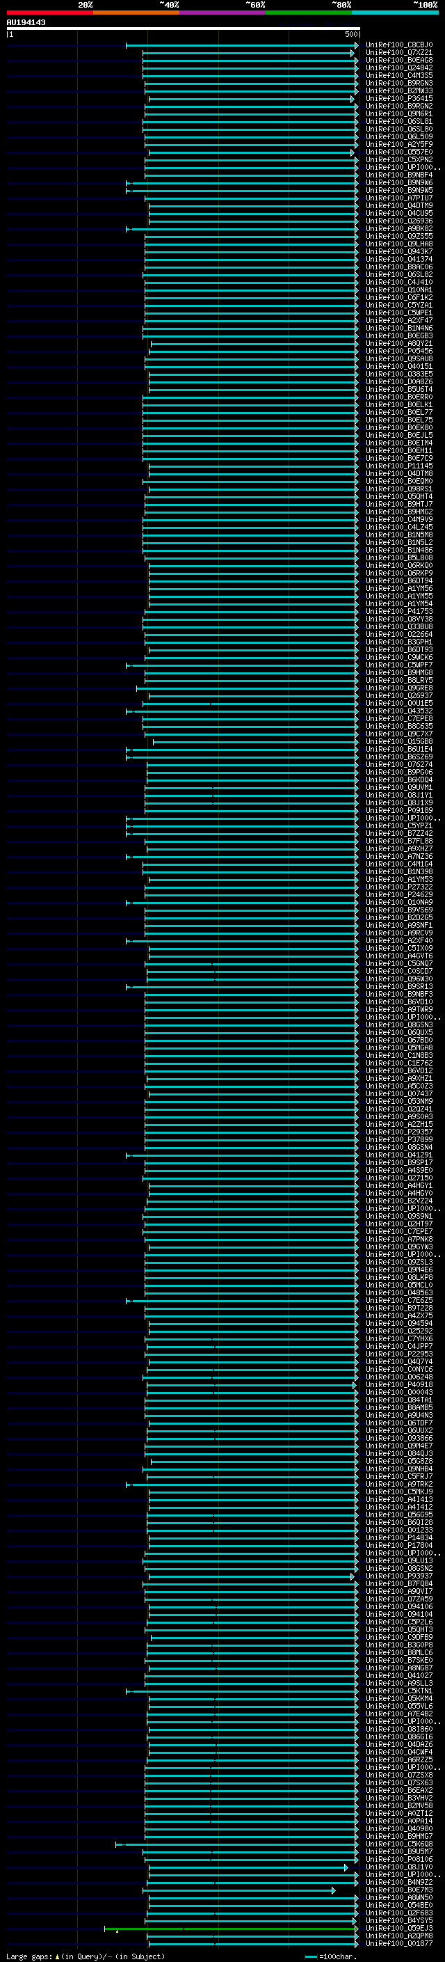Select hit label UniRef100_P27322
Viewport: 445px width, 1962px height.
pyautogui.click(x=398, y=887)
